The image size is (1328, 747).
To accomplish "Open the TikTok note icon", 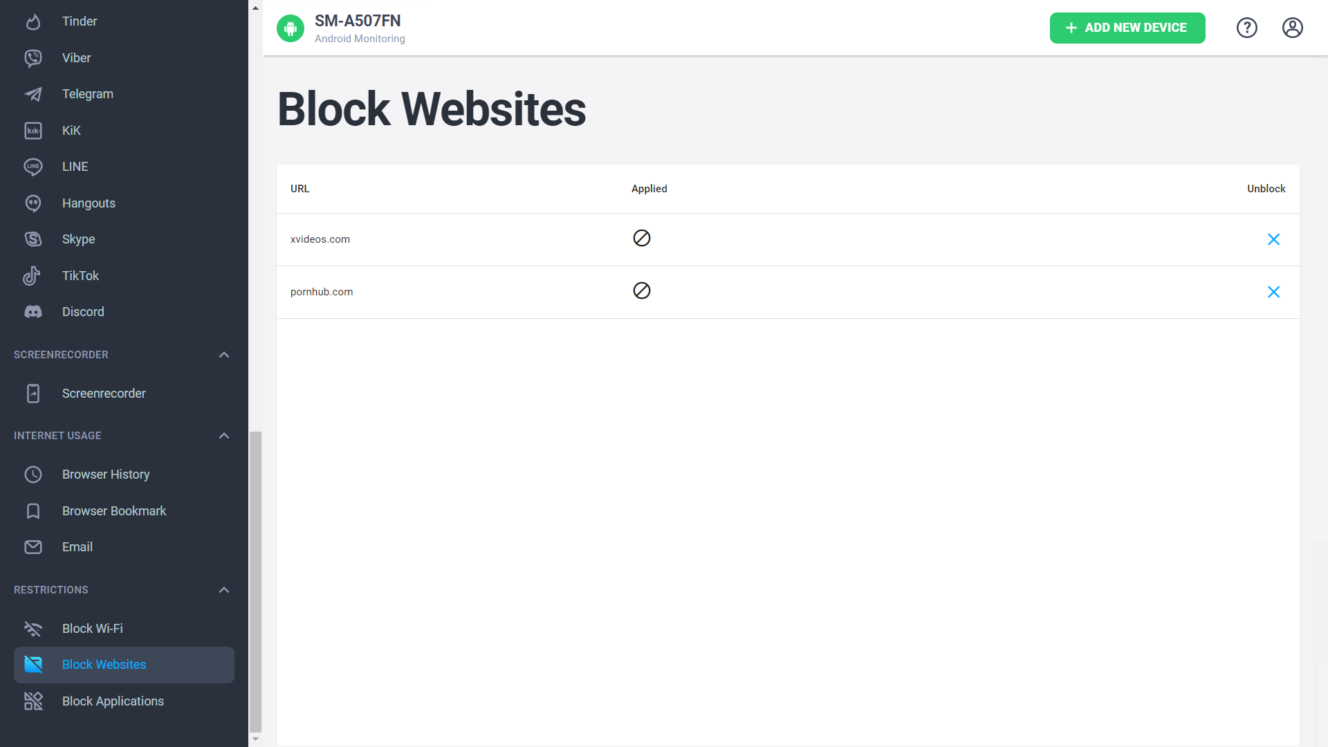I will coord(32,276).
